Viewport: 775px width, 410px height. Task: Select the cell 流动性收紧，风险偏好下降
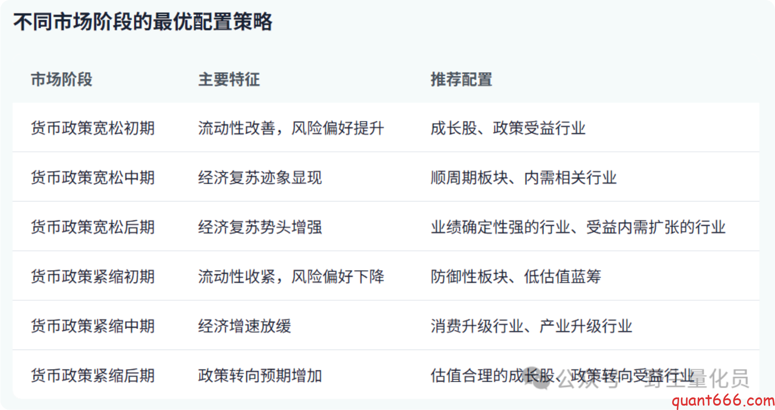tap(291, 277)
